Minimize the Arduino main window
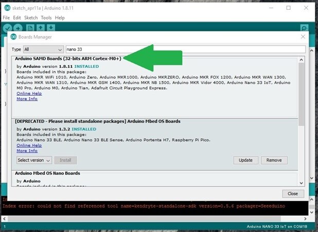The width and height of the screenshot is (318, 232). tap(271, 8)
